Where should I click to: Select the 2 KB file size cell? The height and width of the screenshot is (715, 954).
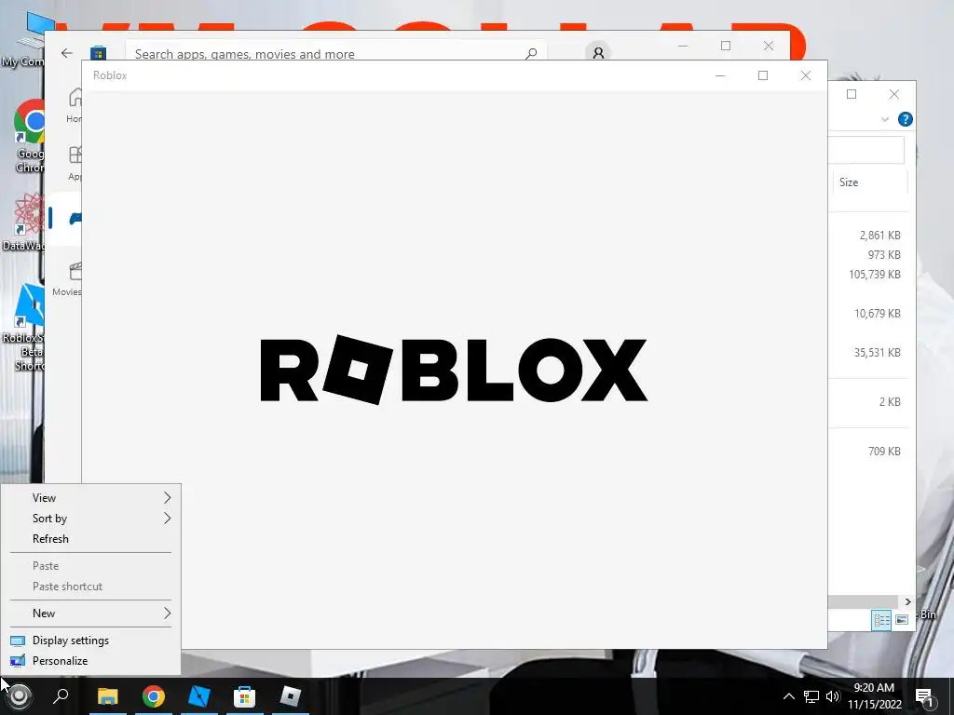click(890, 402)
